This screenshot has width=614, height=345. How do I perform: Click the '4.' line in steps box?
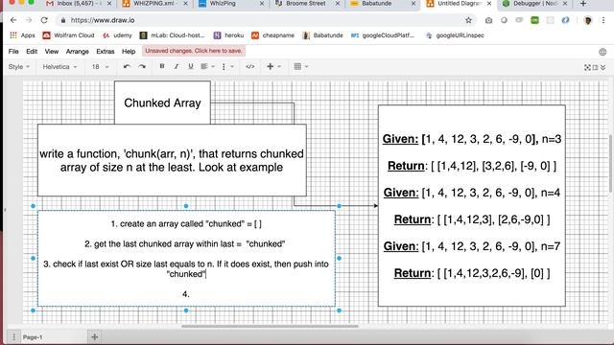186,294
